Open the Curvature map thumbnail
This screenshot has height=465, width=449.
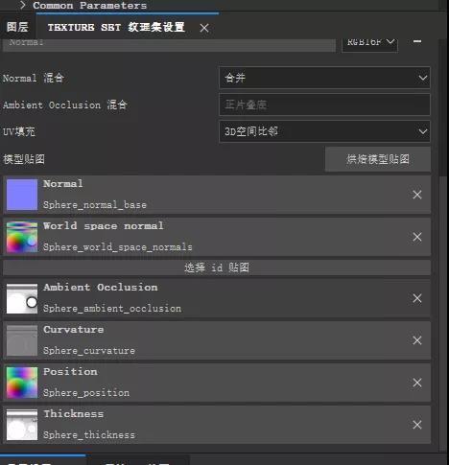22,340
